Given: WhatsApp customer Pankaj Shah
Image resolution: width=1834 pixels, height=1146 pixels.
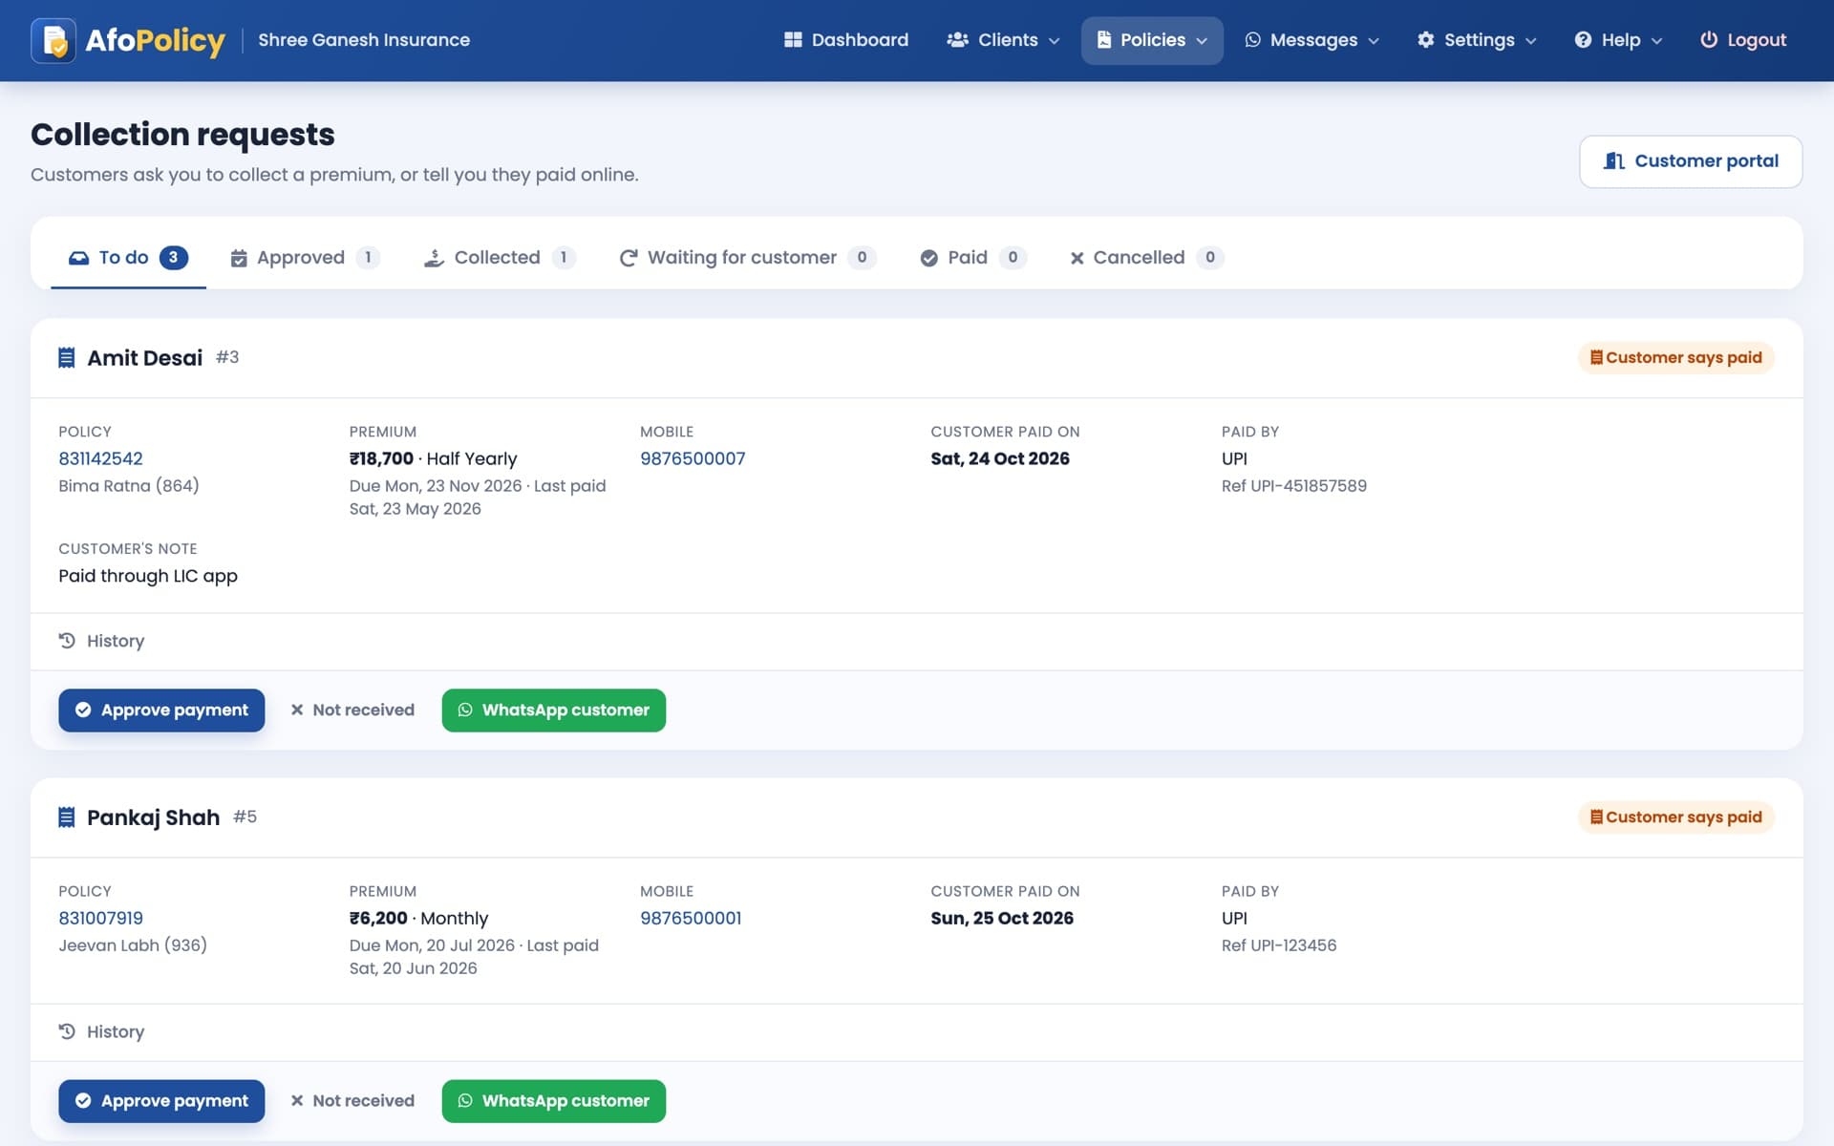Looking at the screenshot, I should pos(554,1101).
